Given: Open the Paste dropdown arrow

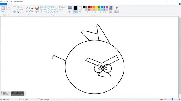Looking at the screenshot, I should click(x=3, y=12).
